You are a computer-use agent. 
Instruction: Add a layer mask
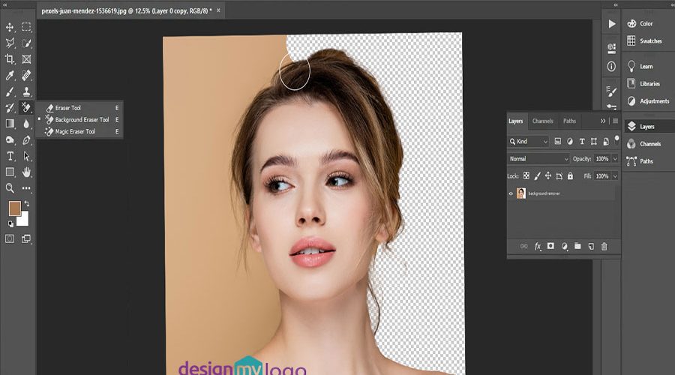550,246
